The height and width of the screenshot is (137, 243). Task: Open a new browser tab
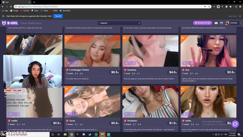click(34, 2)
